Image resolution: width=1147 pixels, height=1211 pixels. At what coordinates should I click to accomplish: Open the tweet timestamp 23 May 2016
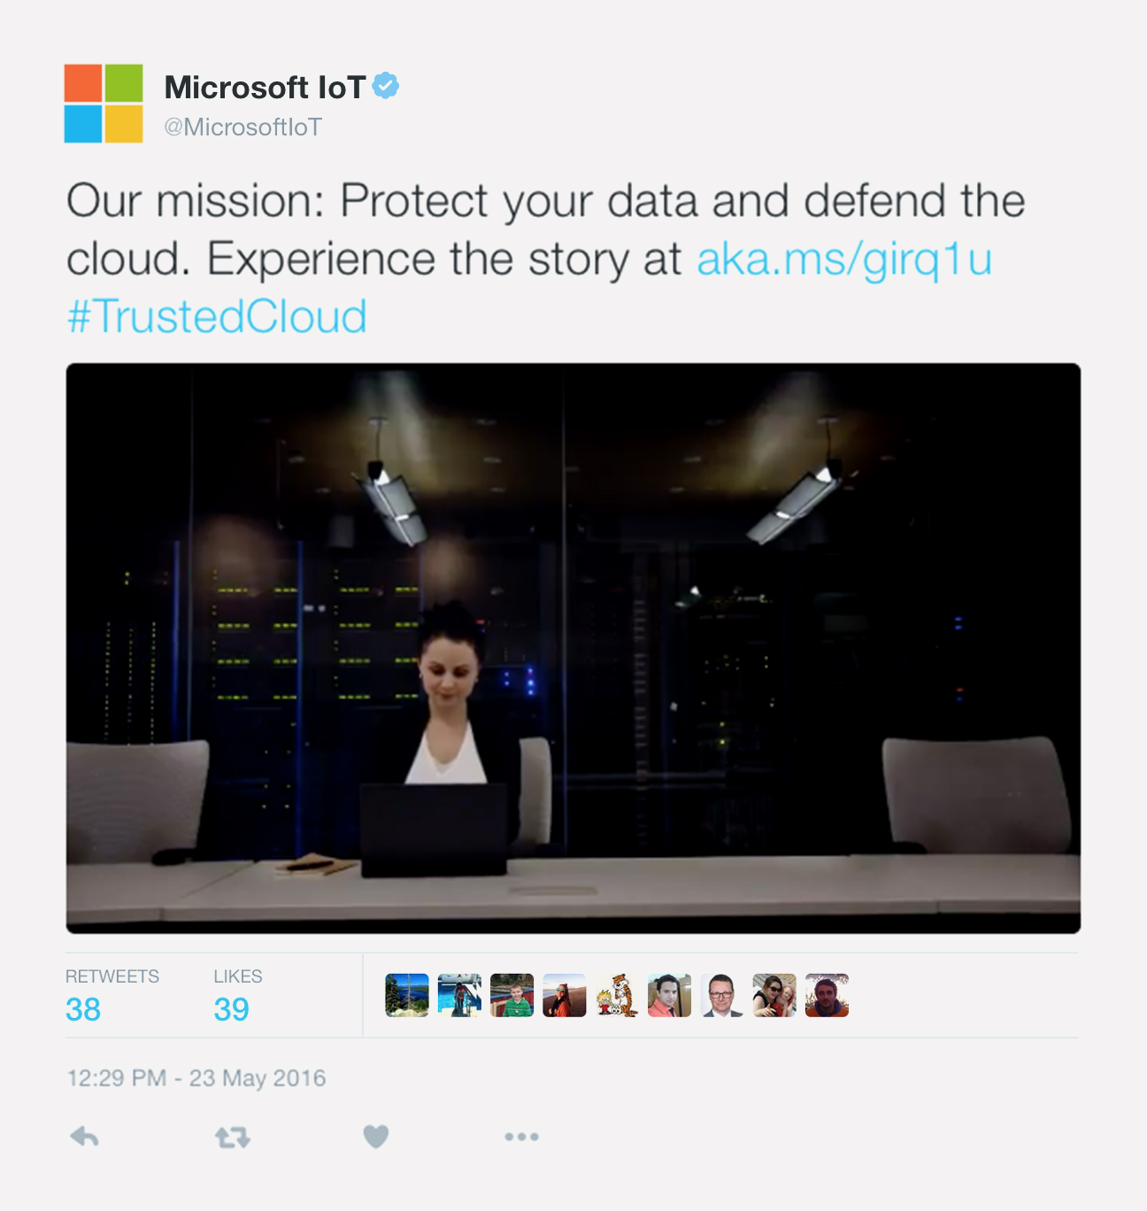(x=196, y=1078)
